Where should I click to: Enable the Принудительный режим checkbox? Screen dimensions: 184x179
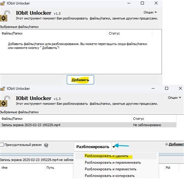[x=2, y=145]
